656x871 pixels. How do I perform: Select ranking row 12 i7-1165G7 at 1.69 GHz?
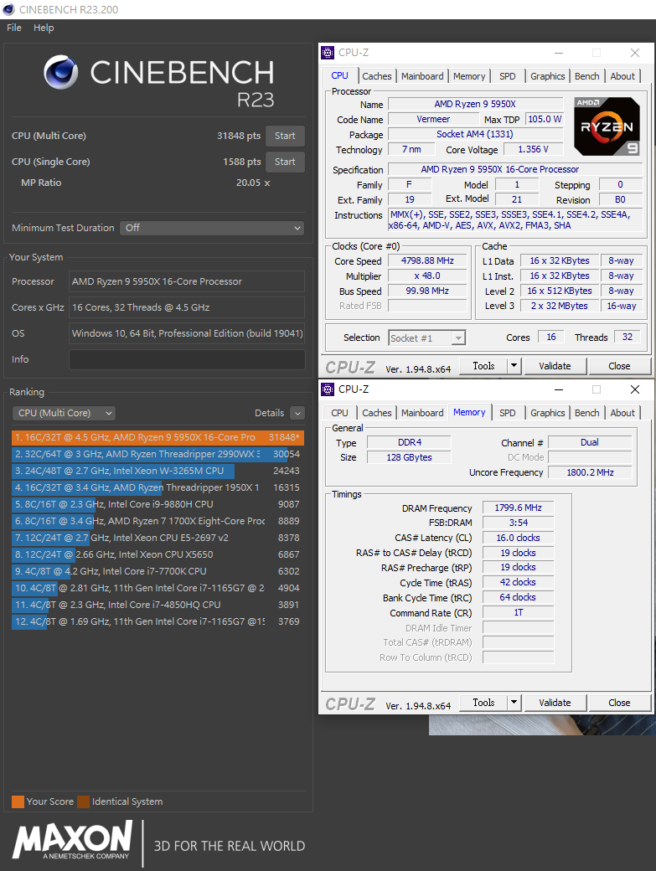coord(158,621)
